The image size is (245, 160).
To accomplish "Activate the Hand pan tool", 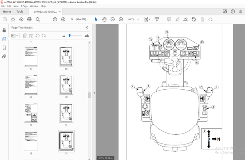I will click(x=104, y=19).
